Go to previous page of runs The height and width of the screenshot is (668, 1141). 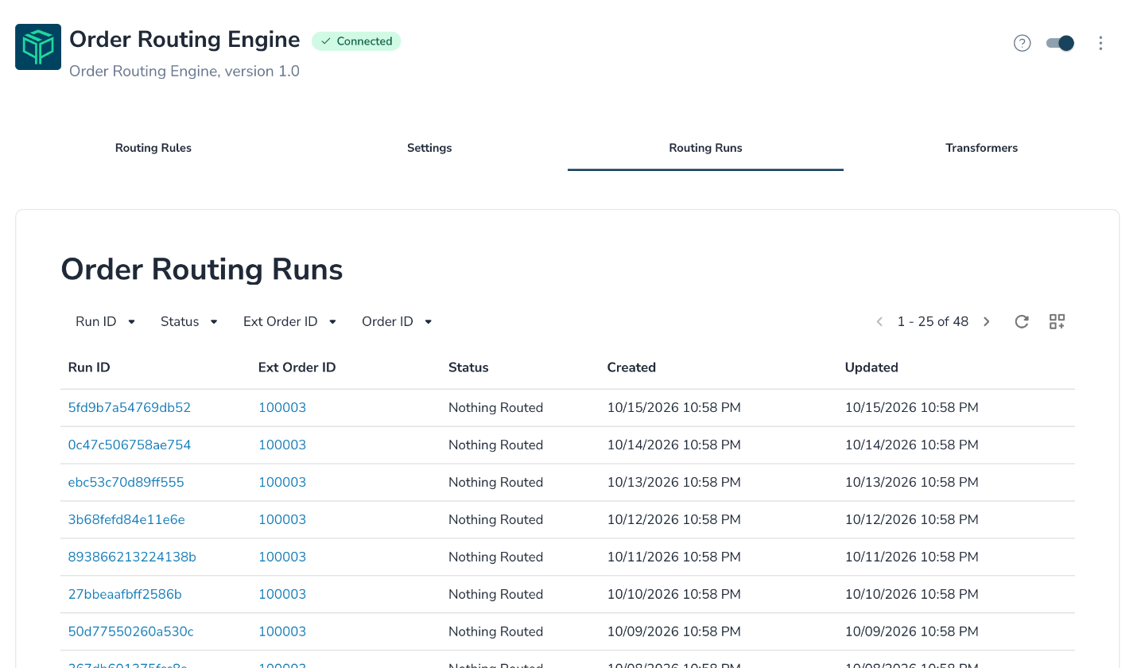(879, 321)
